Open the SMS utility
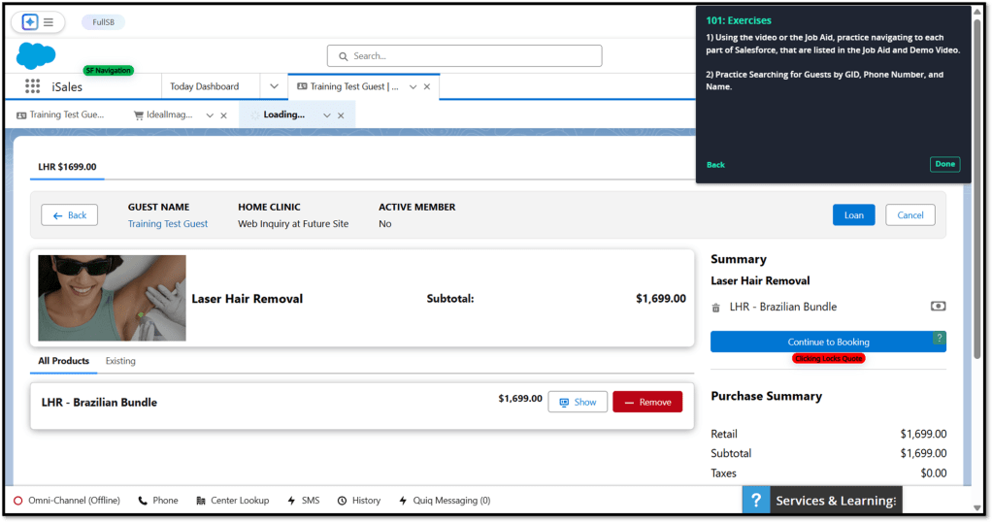992x522 pixels. pos(303,501)
